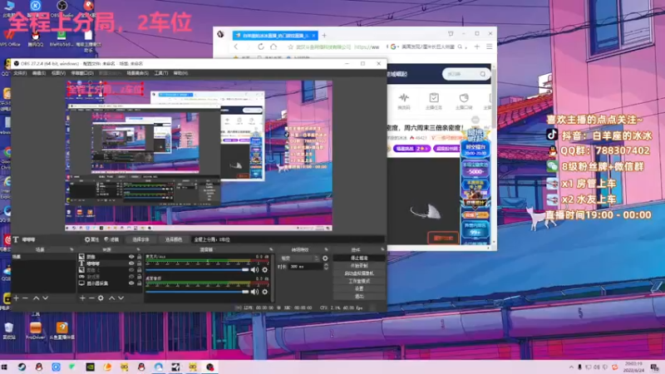Click the 选择颜色 color button
The height and width of the screenshot is (374, 665).
[174, 239]
